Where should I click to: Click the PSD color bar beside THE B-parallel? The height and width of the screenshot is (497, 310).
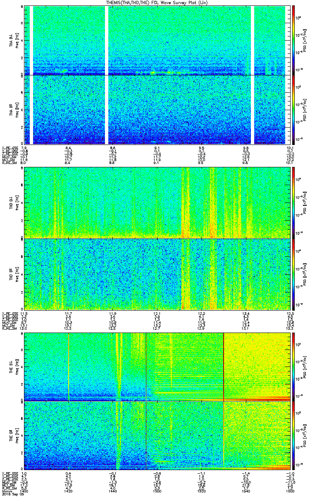(x=293, y=435)
